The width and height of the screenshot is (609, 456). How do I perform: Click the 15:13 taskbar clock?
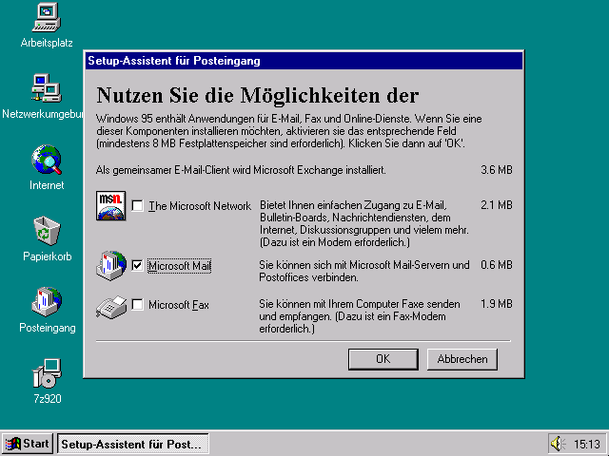click(587, 444)
